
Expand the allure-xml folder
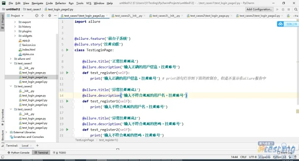click(x=11, y=59)
